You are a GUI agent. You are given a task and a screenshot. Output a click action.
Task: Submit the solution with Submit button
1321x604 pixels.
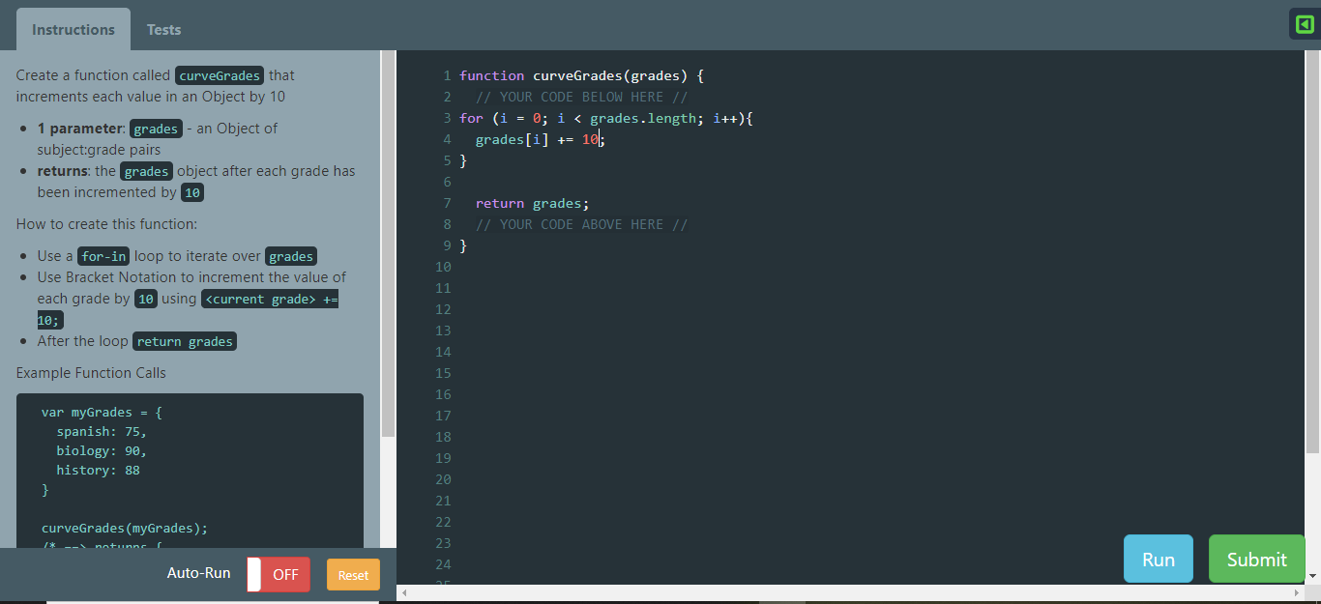pos(1257,559)
